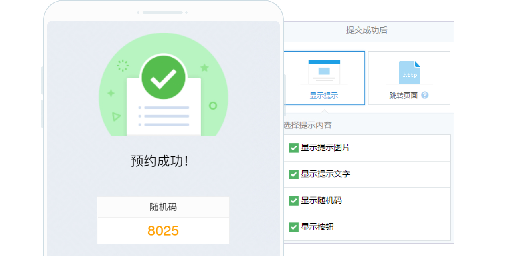Click the green ring decoration in the illustration

tap(213, 106)
